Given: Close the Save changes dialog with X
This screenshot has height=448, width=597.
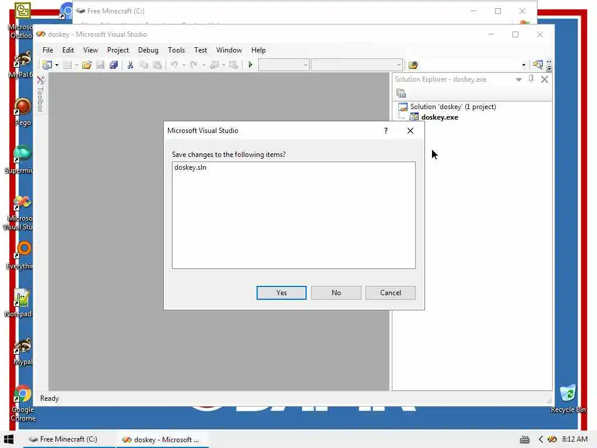Looking at the screenshot, I should click(x=410, y=131).
